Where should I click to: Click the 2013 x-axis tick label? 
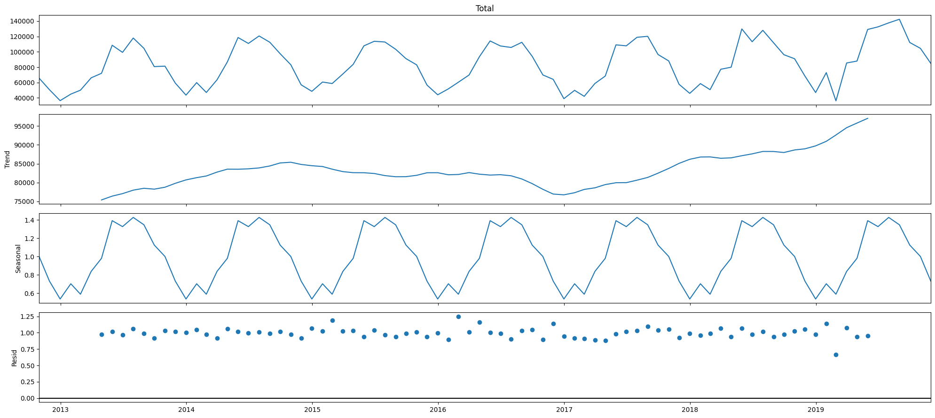(60, 410)
